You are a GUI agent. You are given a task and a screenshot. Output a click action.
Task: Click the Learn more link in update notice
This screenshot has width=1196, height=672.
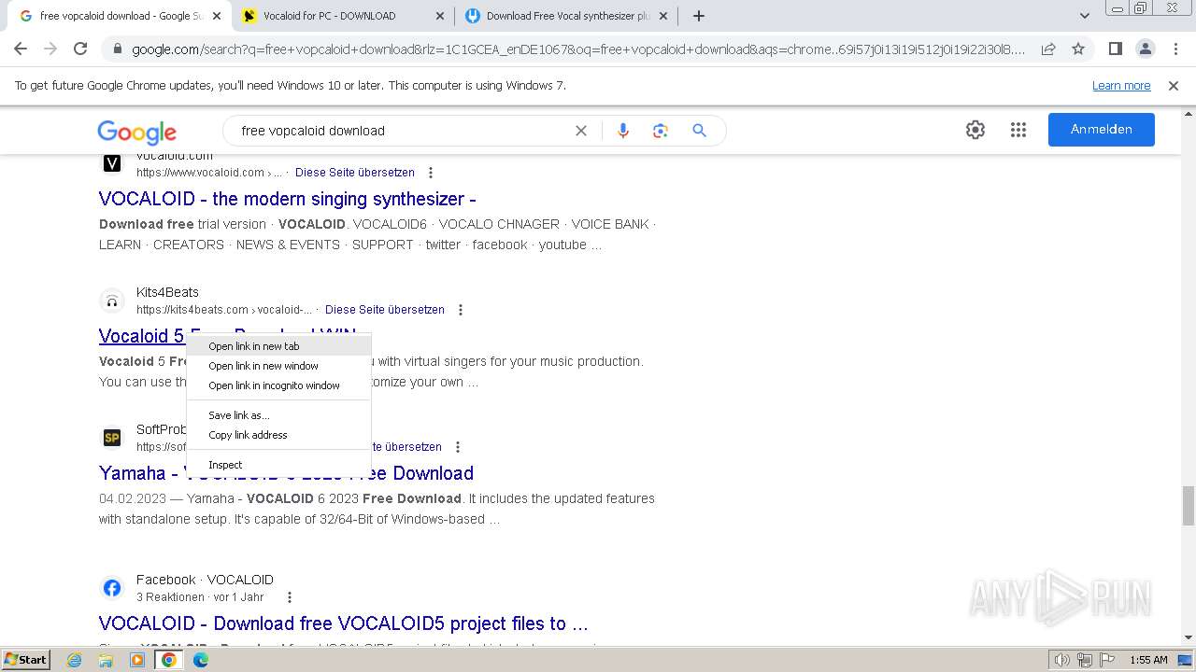click(1121, 85)
